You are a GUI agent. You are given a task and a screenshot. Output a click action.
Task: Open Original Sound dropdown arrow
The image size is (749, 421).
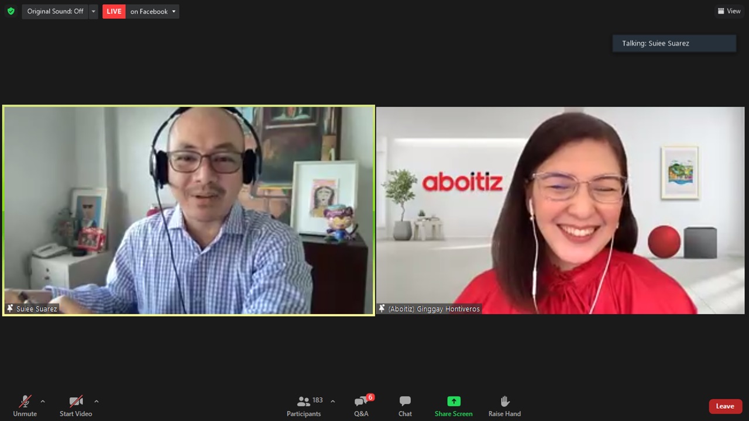point(93,11)
